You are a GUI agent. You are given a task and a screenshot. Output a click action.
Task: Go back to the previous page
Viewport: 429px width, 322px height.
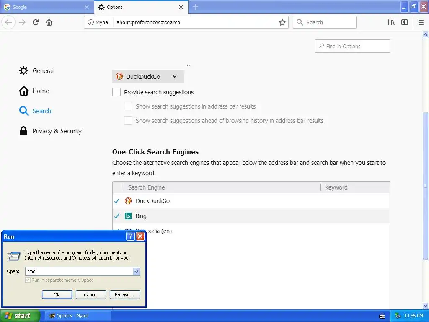pos(8,22)
